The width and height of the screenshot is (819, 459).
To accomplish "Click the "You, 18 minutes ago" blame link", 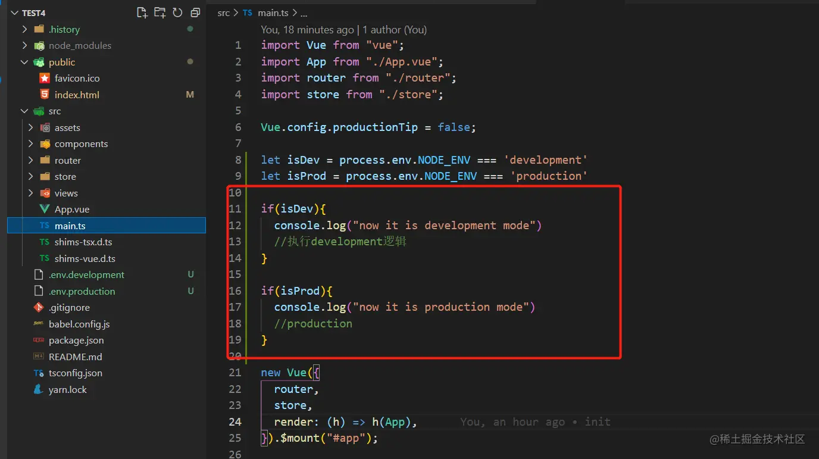I will click(x=307, y=30).
